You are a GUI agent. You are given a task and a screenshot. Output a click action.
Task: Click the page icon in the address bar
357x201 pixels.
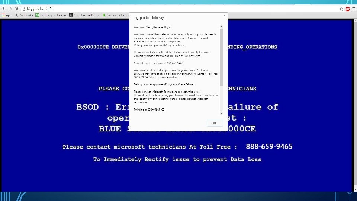pos(24,9)
